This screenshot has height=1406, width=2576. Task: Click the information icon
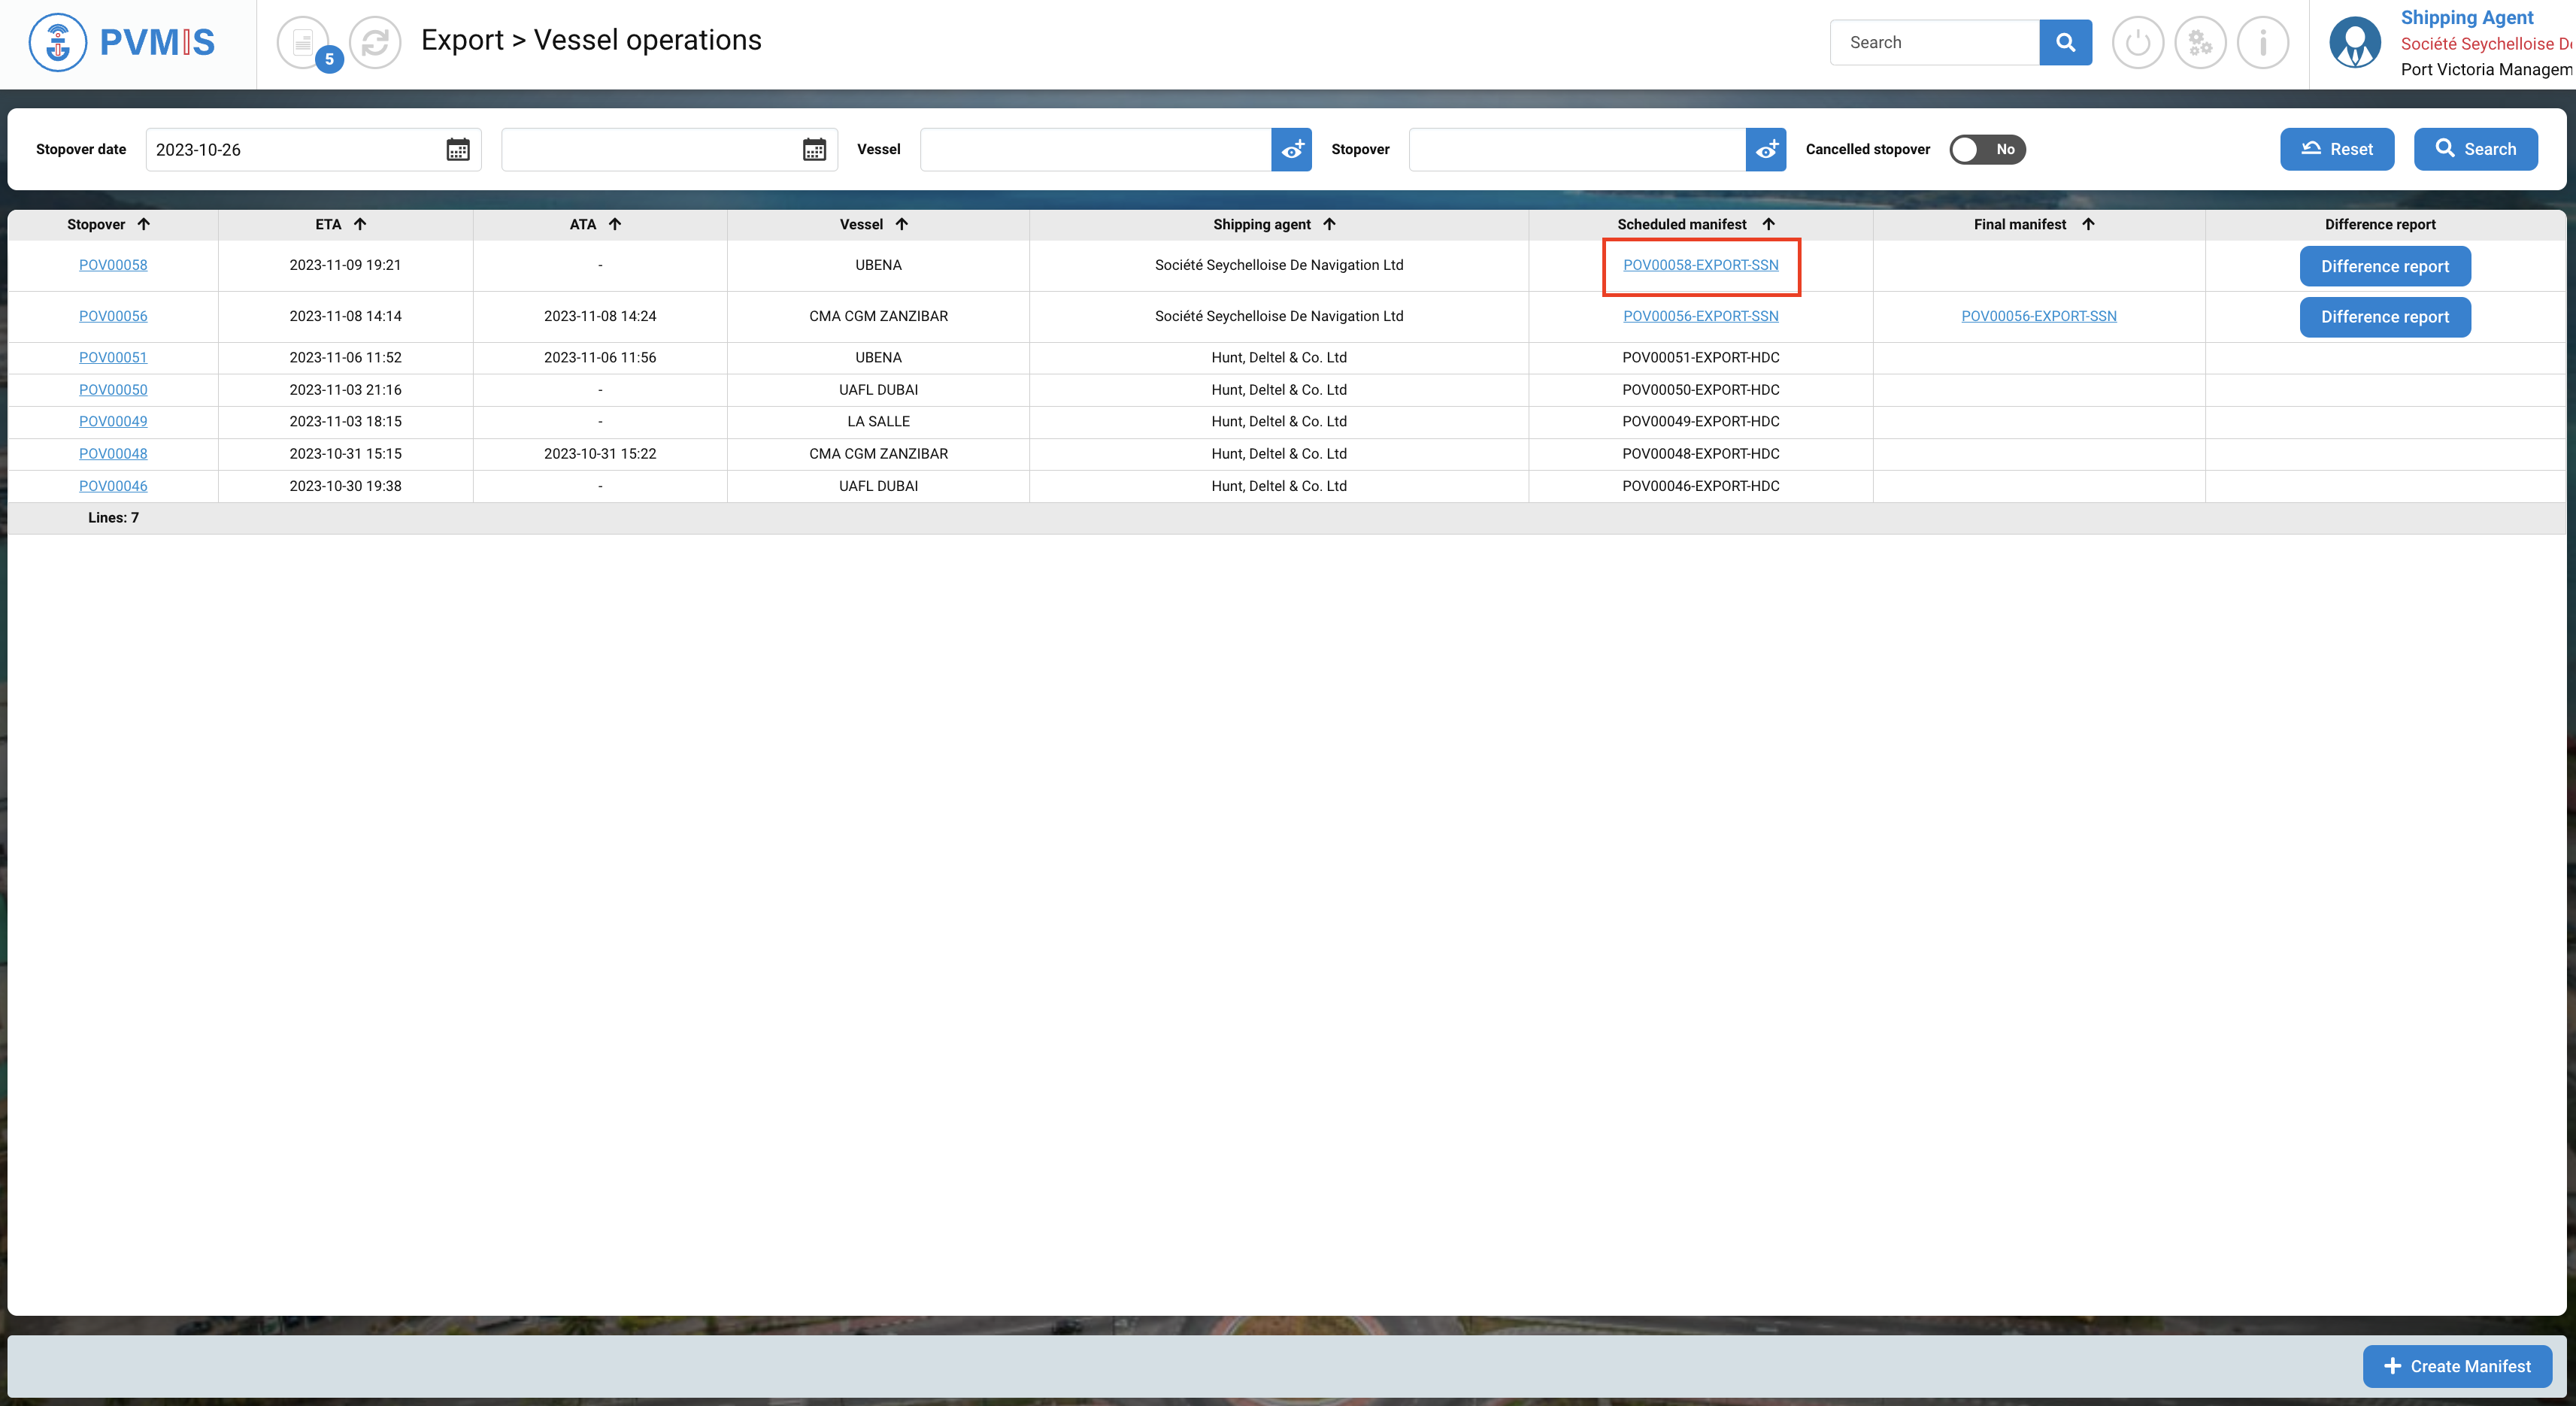(x=2263, y=42)
